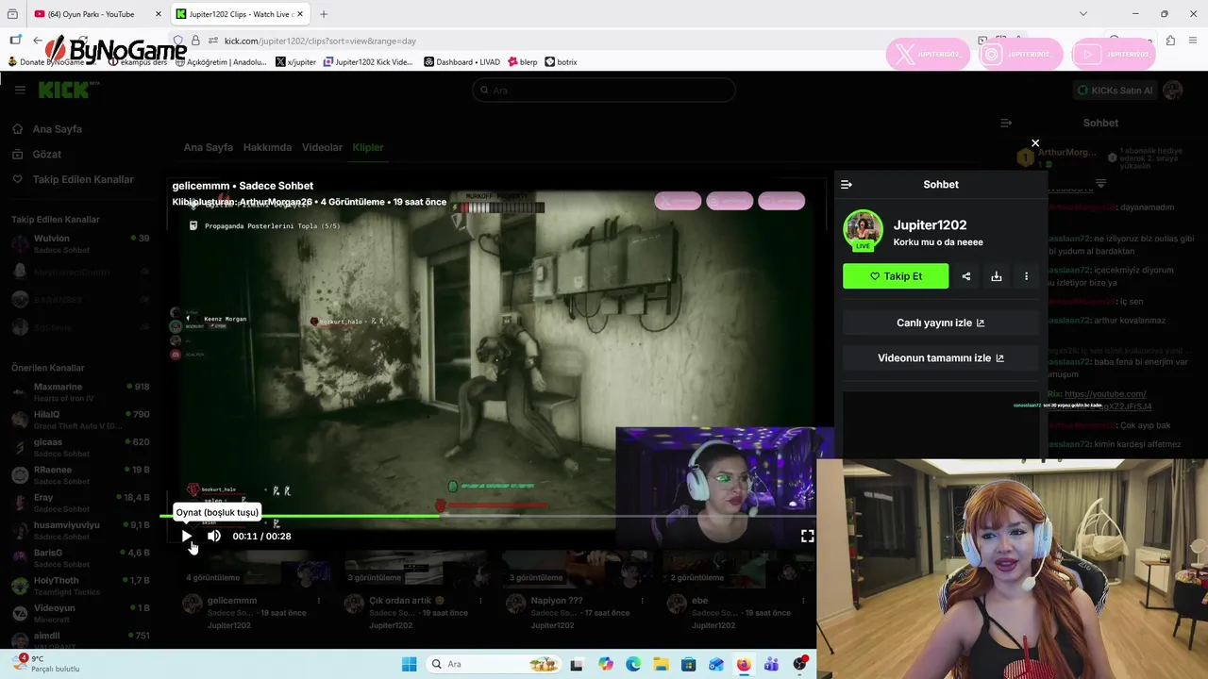Open options menu for gelicemmm clip card
1208x679 pixels.
pos(319,601)
